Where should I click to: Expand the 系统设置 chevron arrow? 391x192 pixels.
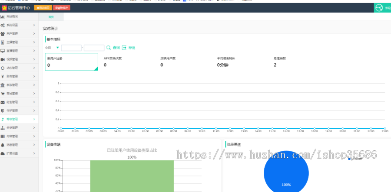[34, 25]
